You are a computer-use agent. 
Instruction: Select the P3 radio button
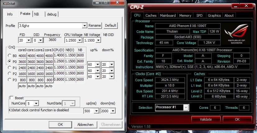click(x=10, y=80)
